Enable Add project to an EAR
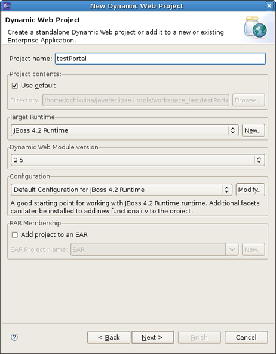276x354 pixels. tap(15, 235)
